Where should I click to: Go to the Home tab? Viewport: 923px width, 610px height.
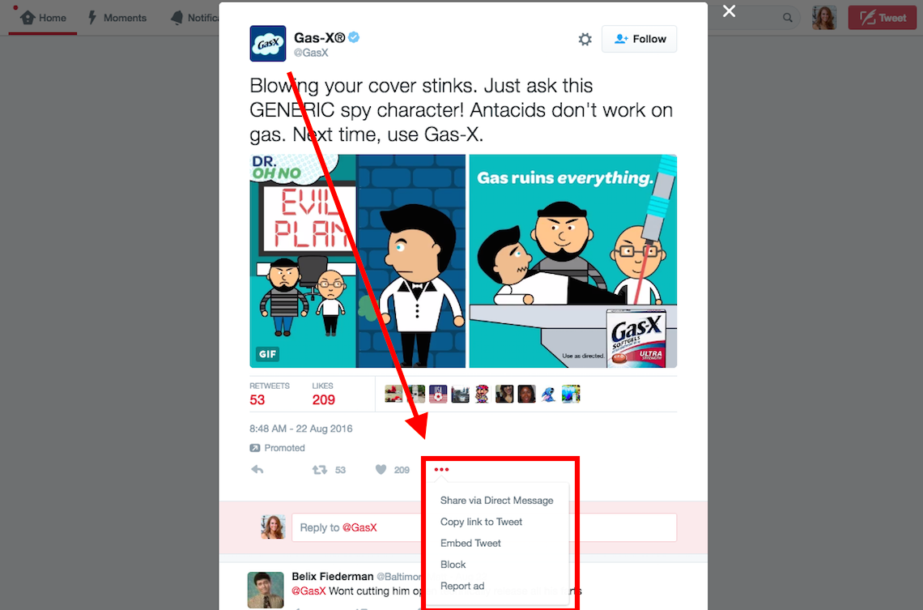[x=43, y=18]
